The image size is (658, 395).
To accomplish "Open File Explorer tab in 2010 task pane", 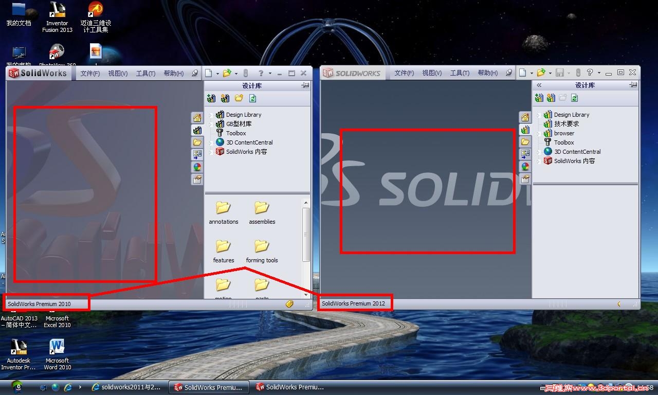I will coord(197,142).
